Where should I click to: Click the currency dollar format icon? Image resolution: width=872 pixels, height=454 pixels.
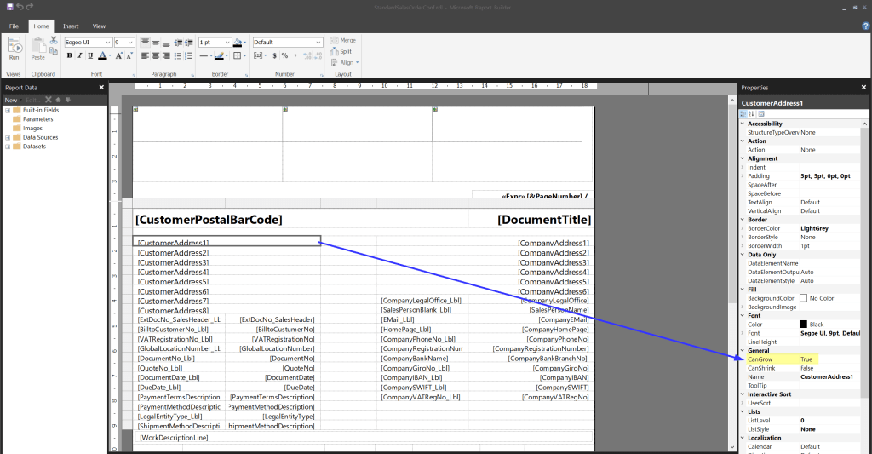click(275, 56)
